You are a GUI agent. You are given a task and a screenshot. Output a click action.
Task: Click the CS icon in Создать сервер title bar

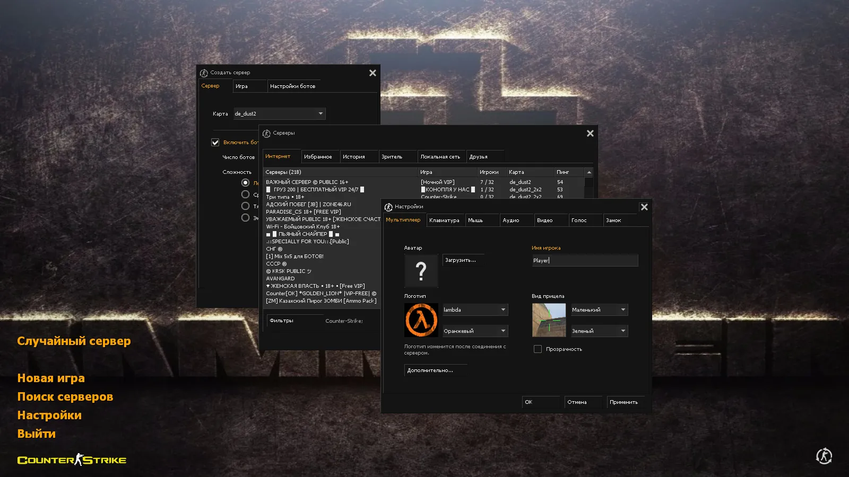pos(204,73)
